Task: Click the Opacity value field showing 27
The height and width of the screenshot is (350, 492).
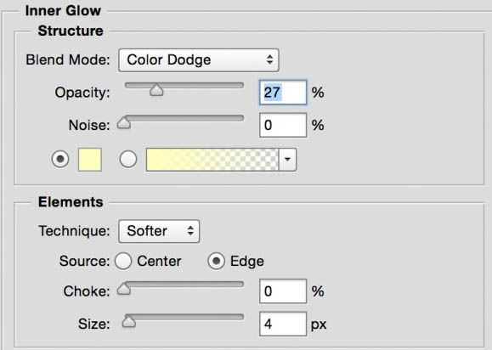Action: [x=283, y=93]
